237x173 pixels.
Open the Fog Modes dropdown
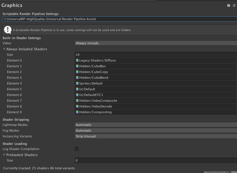tap(156, 130)
